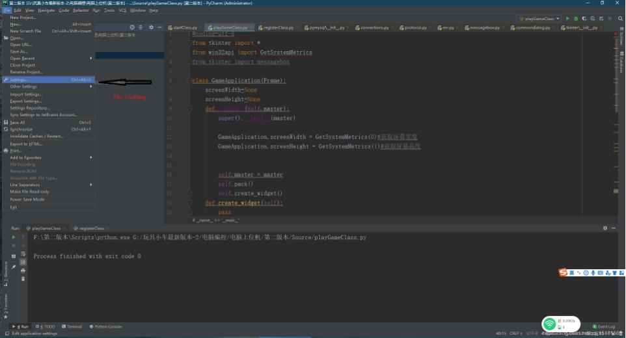Pin the run tab with the pin icon
Screen dimensions: 626x338
[x=14, y=266]
